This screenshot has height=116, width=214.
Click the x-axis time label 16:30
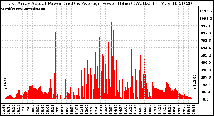coord(145,110)
